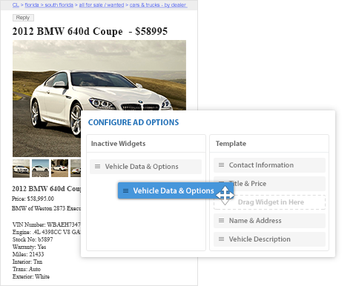Open the south florida breadcrumb link
356x286 pixels.
pyautogui.click(x=59, y=4)
